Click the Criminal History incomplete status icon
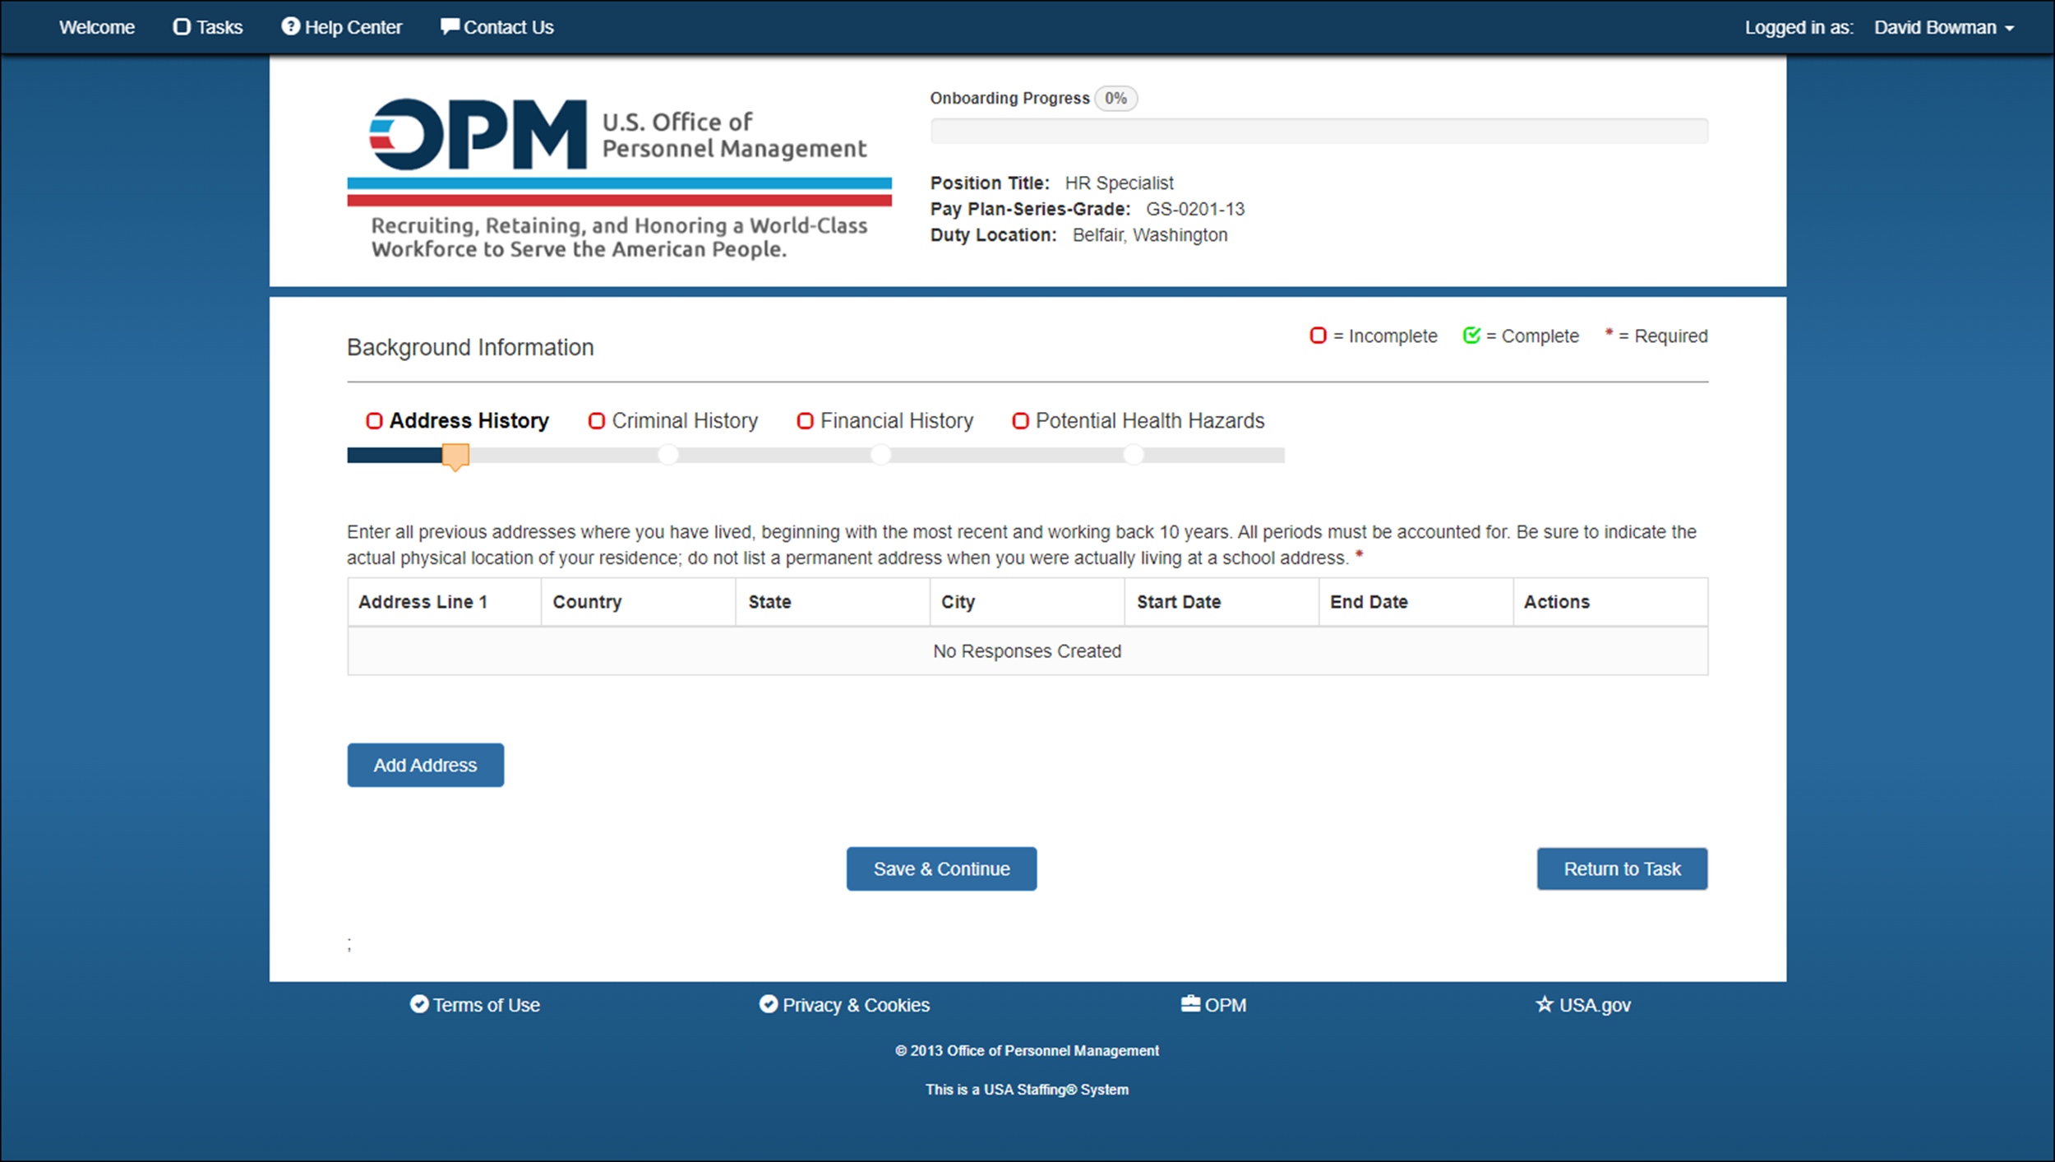 (597, 421)
